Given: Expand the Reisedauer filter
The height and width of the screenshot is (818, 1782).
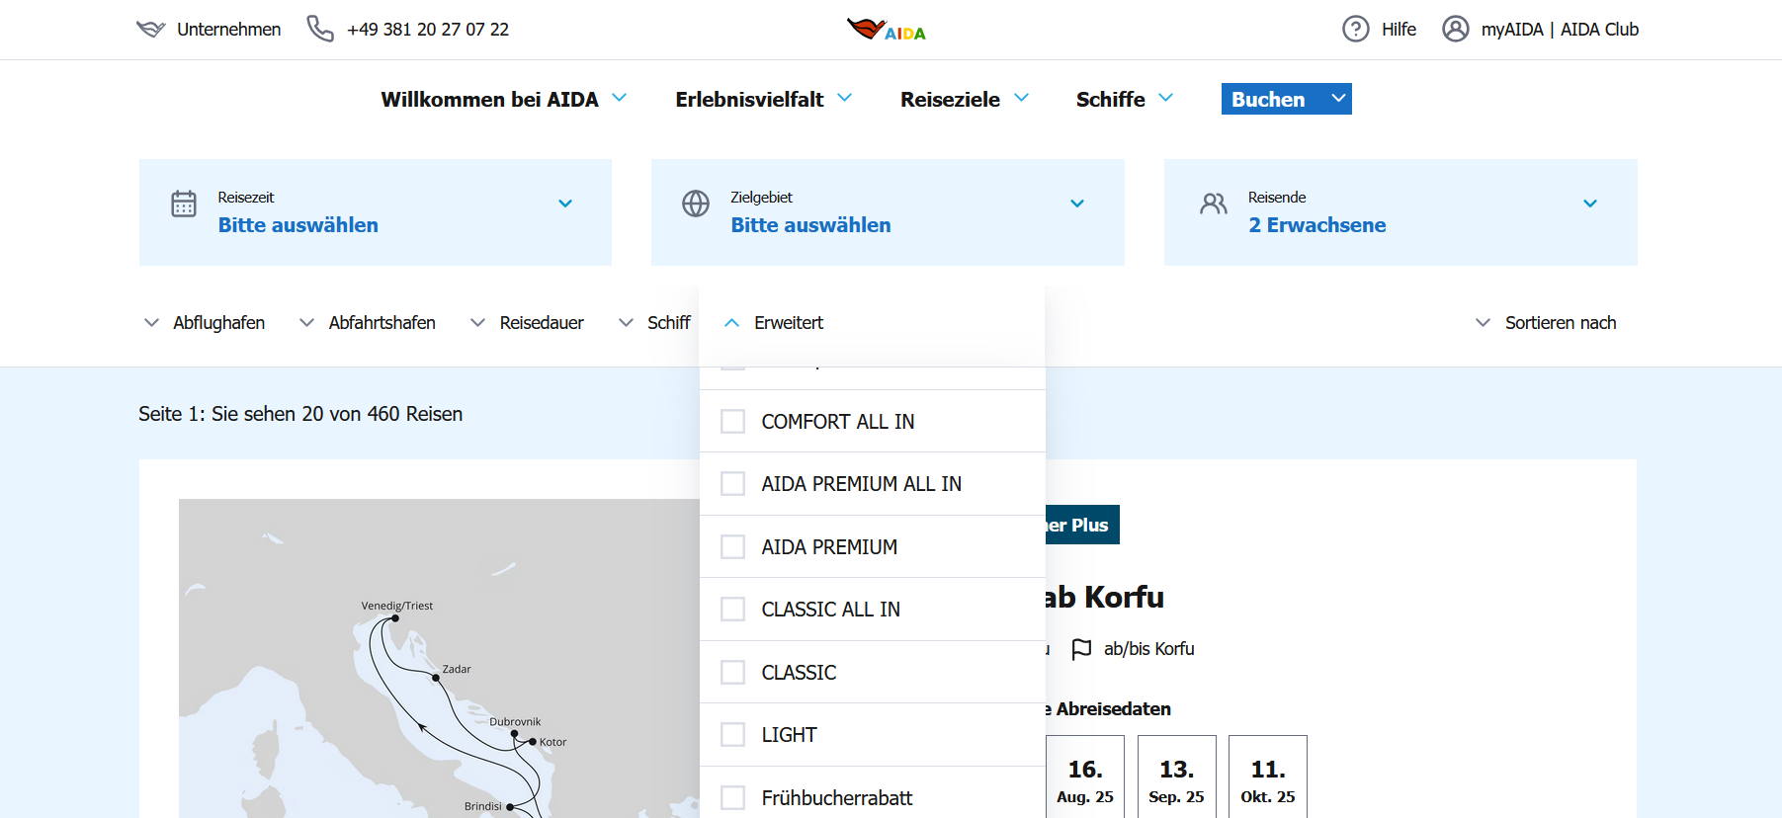Looking at the screenshot, I should [527, 323].
